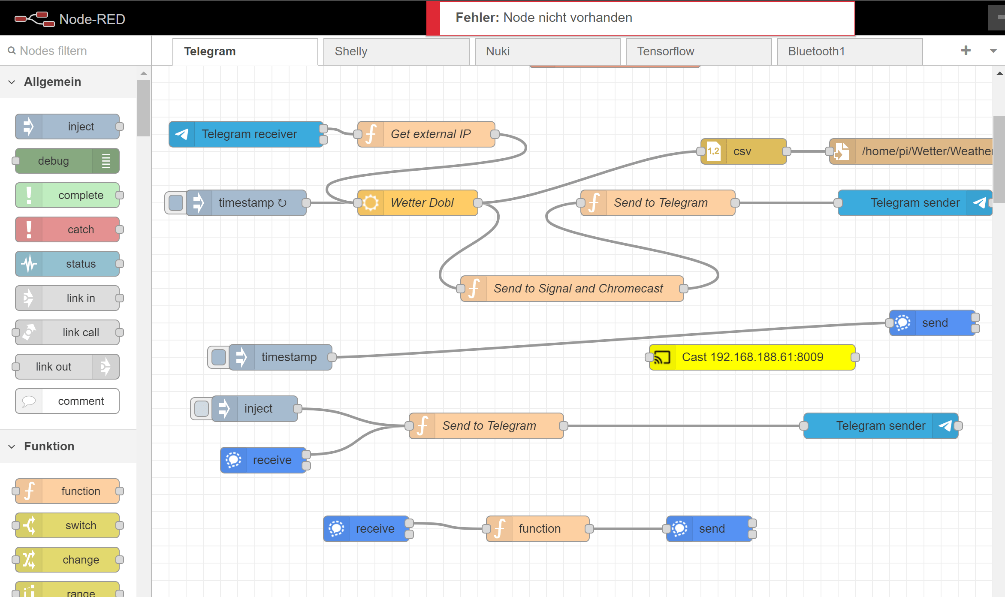Trigger the timestamp node's inject button
1005x597 pixels.
175,202
